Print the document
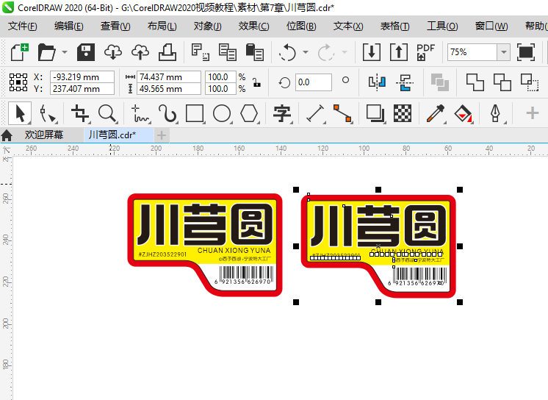This screenshot has width=548, height=400. (x=167, y=52)
